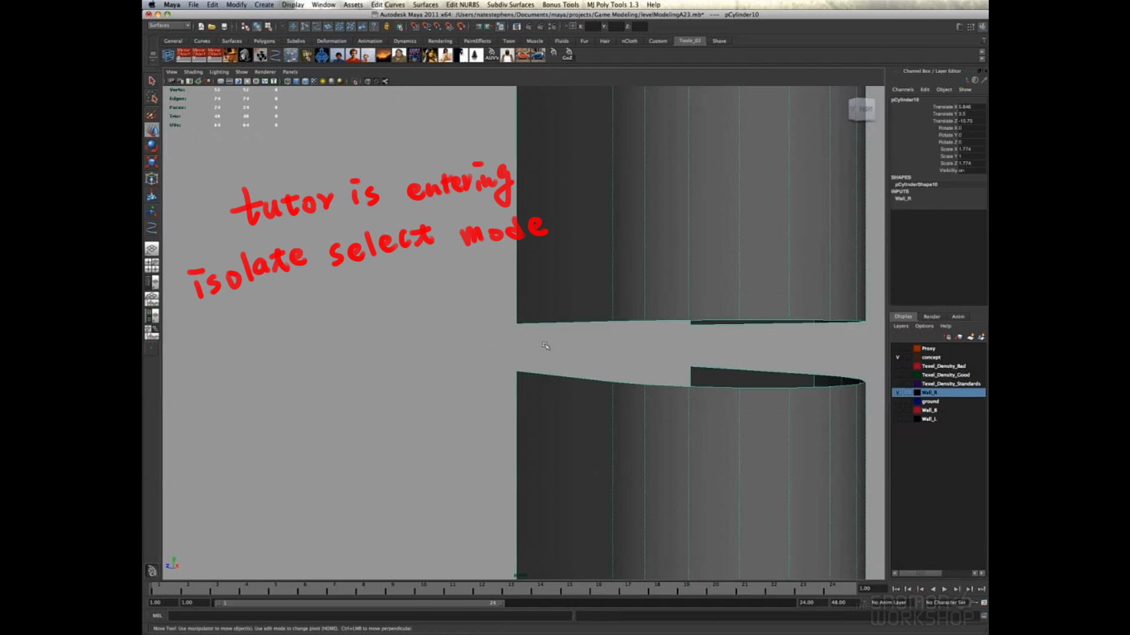This screenshot has width=1130, height=635.
Task: Switch to four-view panel layout
Action: click(152, 266)
